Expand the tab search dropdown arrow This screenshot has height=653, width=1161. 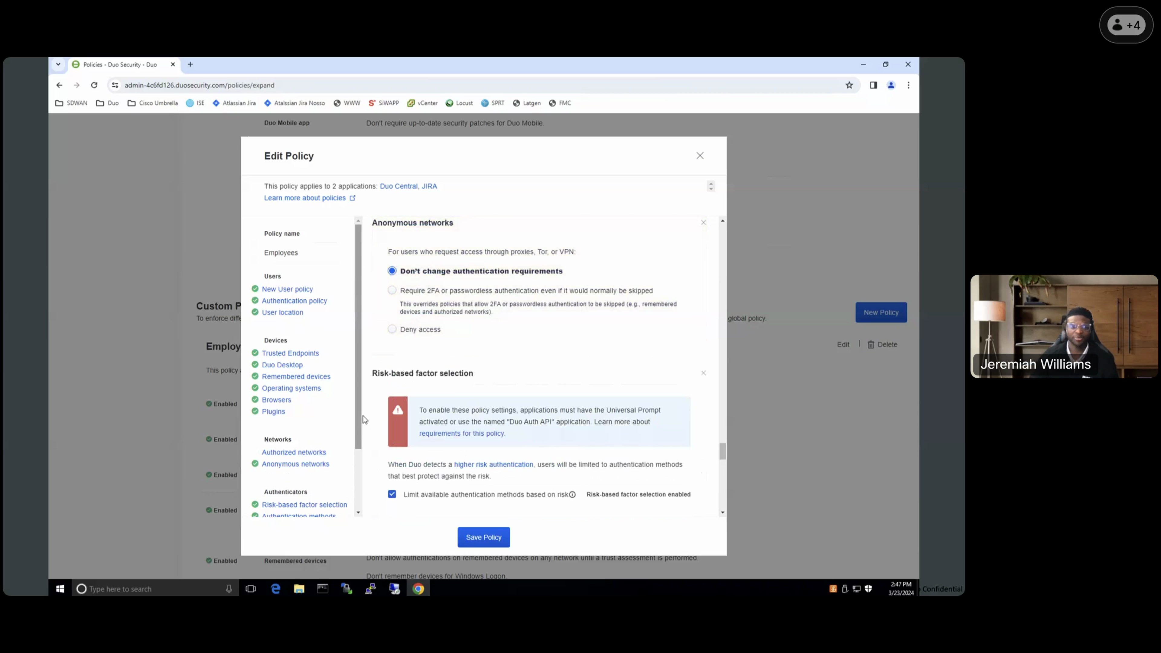pyautogui.click(x=58, y=64)
